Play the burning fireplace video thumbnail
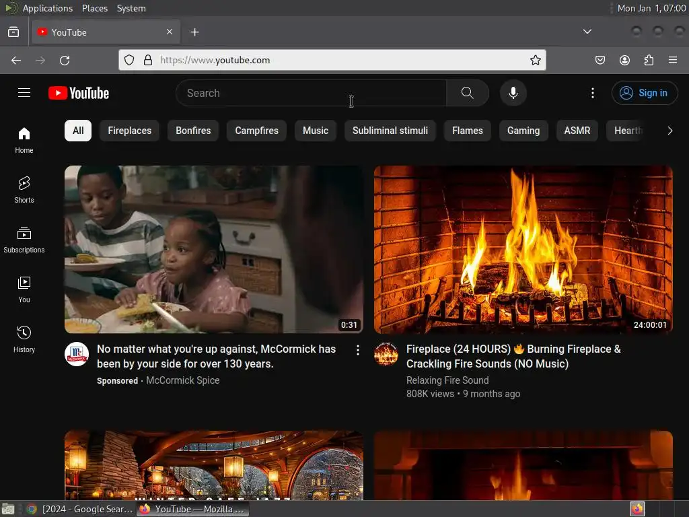The height and width of the screenshot is (517, 689). [523, 249]
